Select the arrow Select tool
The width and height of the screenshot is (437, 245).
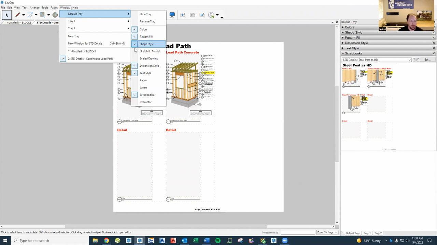6,15
